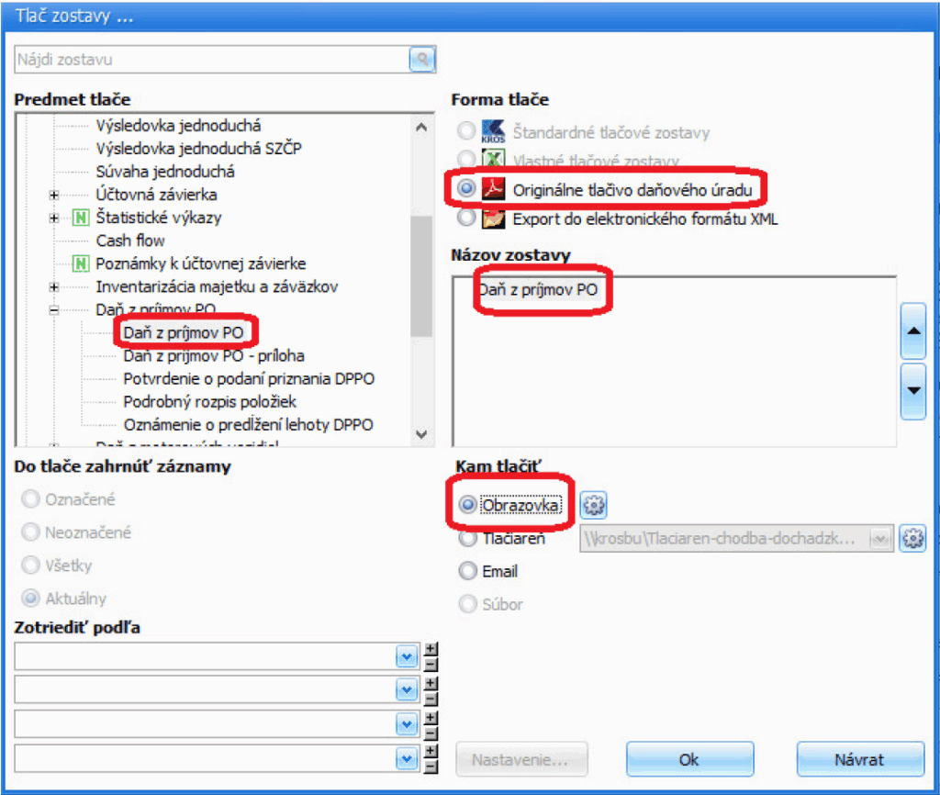The height and width of the screenshot is (795, 940).
Task: Click the green N icon beside Štatistické výkazy
Action: [x=81, y=218]
